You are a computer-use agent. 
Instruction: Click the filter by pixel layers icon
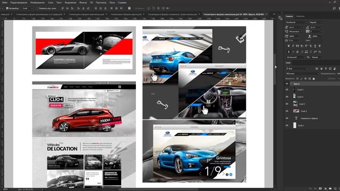pos(317,68)
